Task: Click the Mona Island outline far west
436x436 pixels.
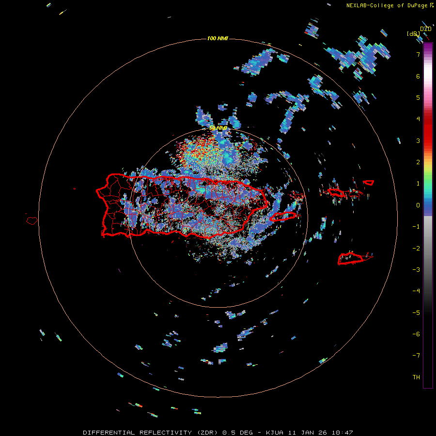Action: pos(32,221)
